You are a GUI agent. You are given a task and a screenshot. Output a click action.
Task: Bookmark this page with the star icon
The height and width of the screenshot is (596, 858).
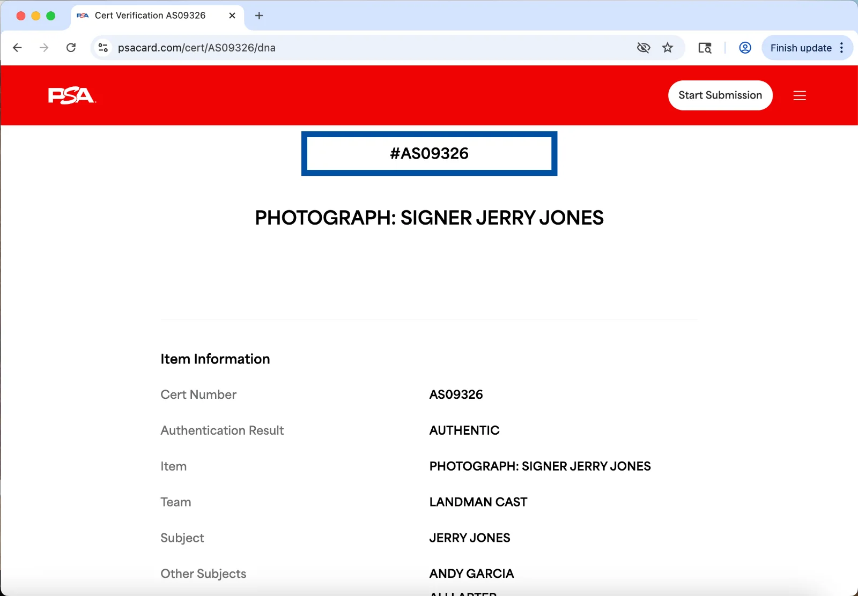click(668, 48)
